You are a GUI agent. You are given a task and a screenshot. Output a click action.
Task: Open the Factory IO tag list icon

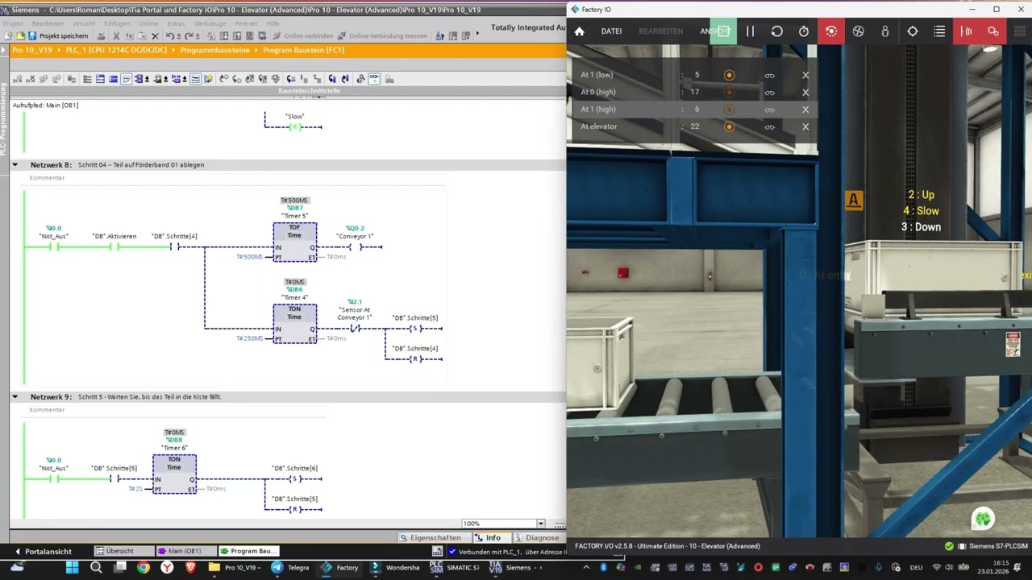pos(939,31)
